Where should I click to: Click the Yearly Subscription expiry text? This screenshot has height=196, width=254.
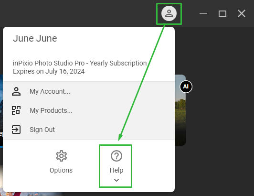point(80,67)
